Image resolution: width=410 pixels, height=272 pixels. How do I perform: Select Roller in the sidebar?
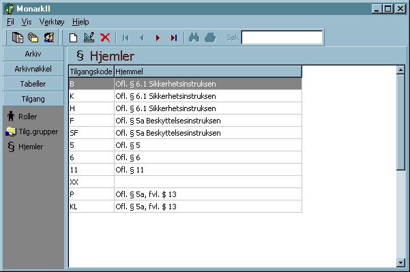(x=22, y=117)
